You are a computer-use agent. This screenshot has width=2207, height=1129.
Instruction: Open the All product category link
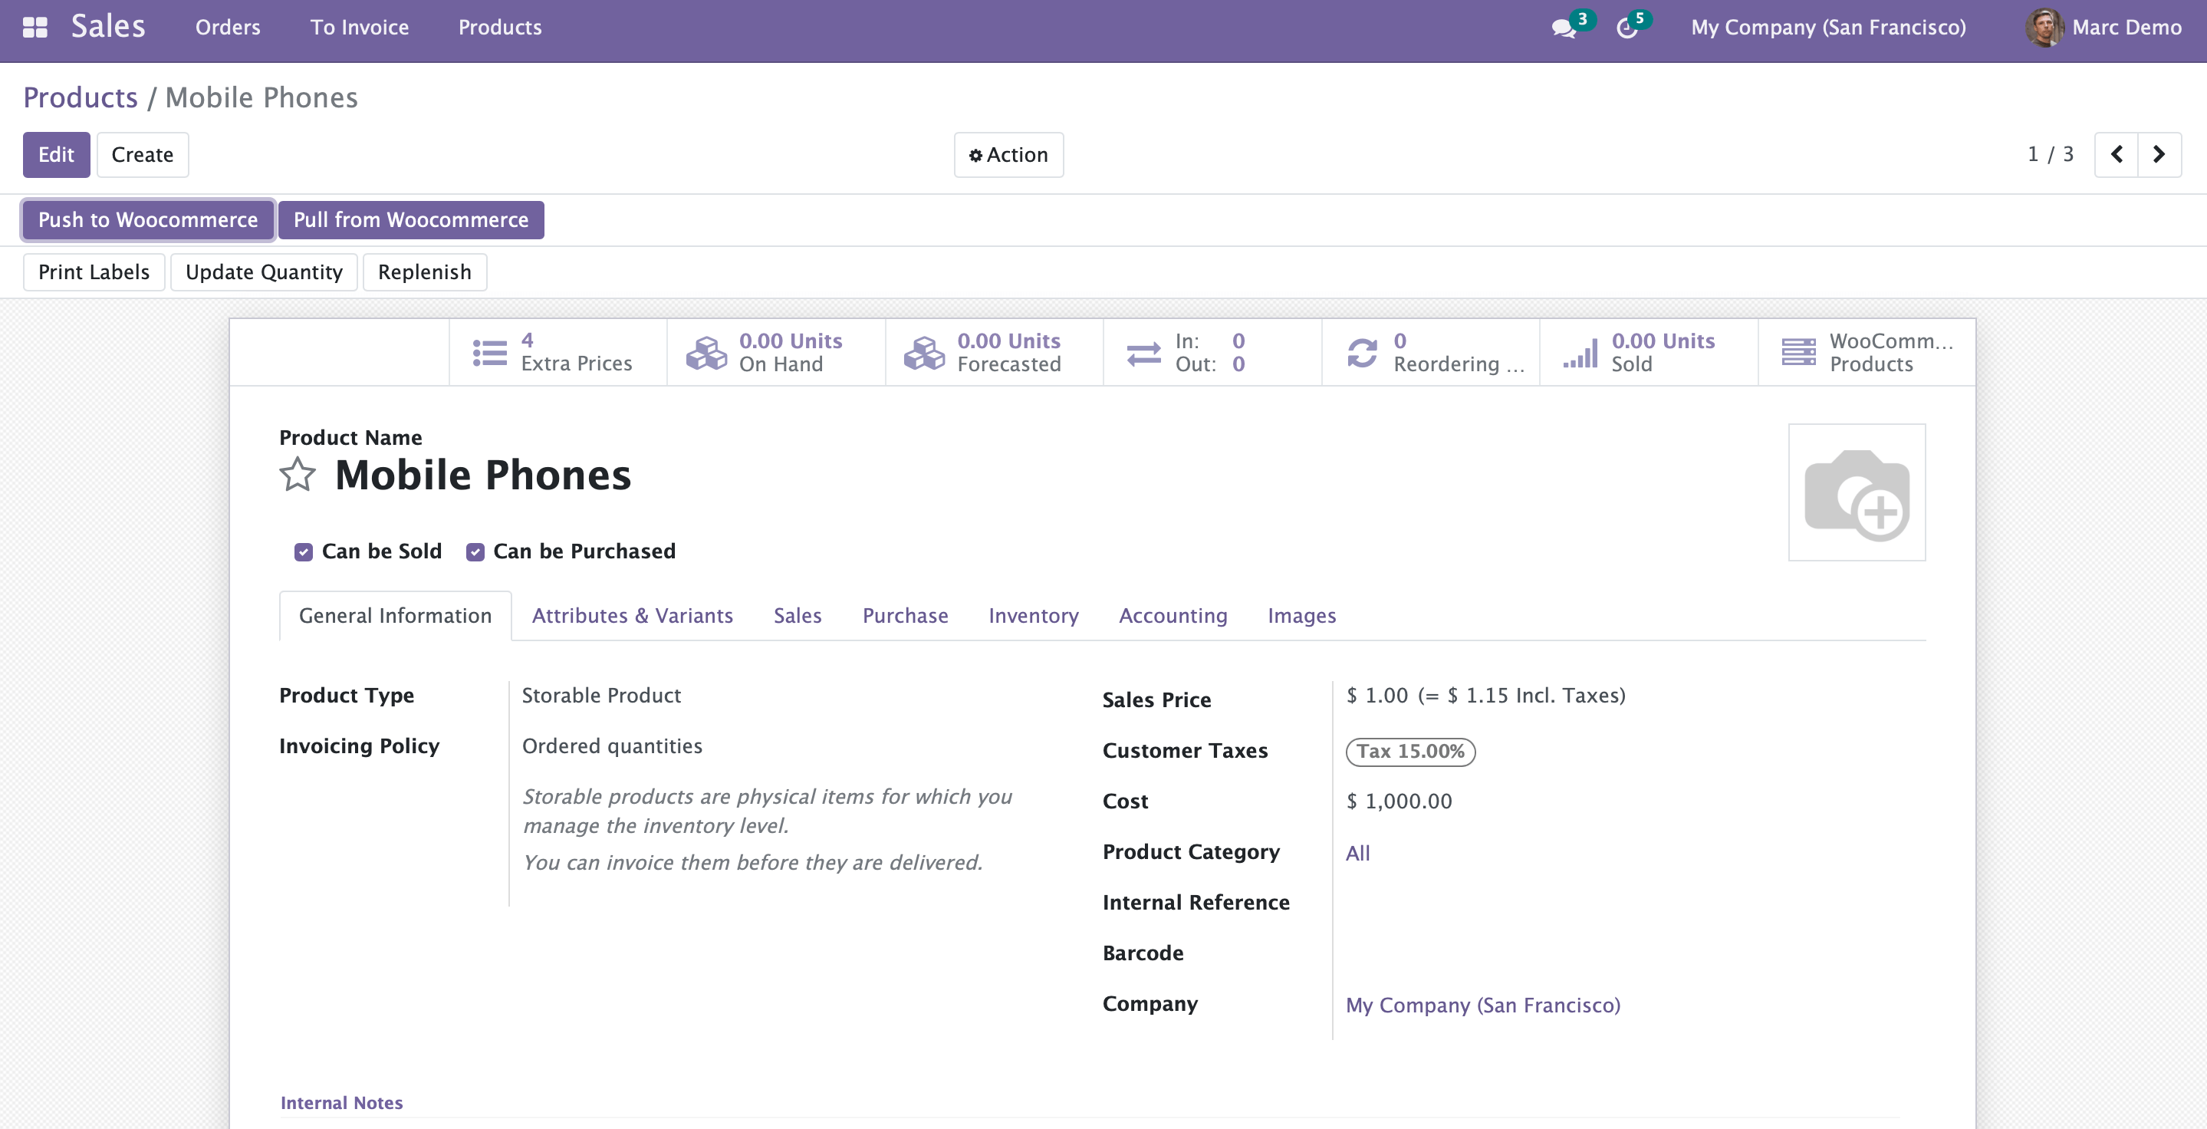(x=1357, y=853)
